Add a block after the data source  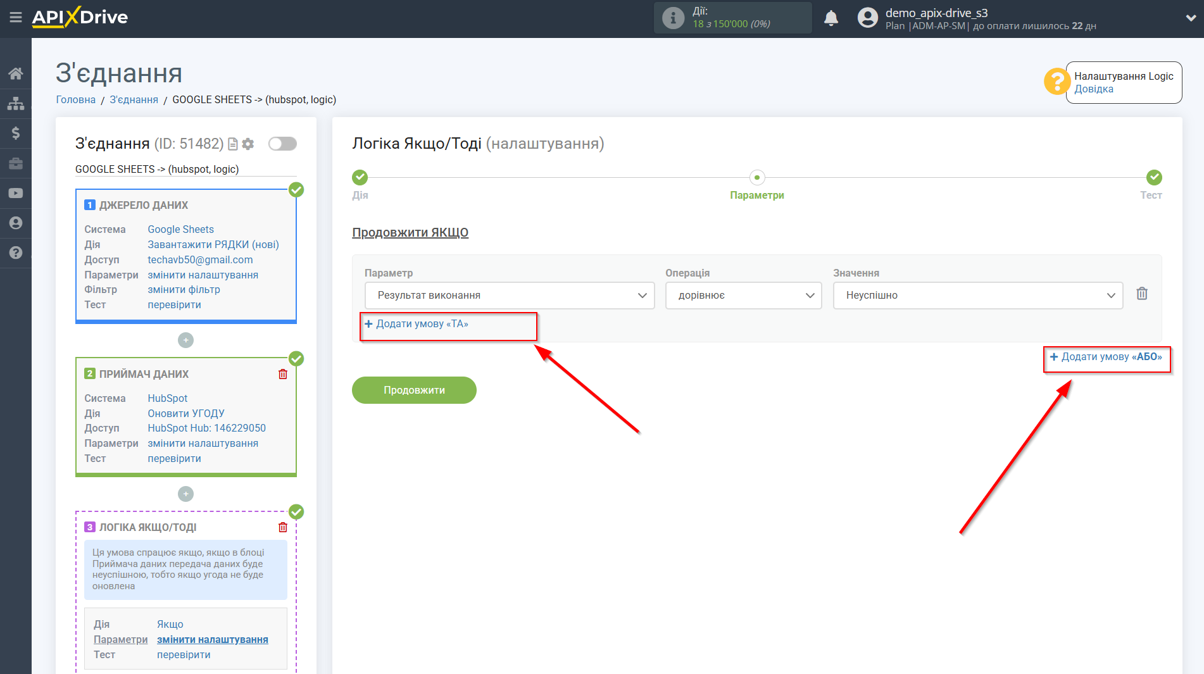185,340
